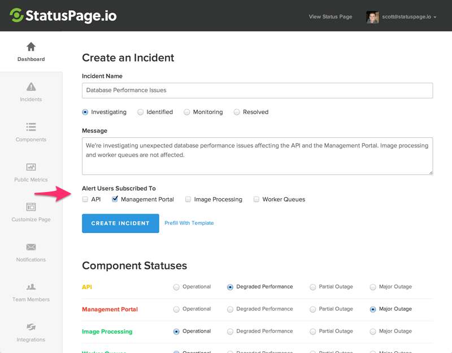452x353 pixels.
Task: Click the StatusPage.io logo icon
Action: pos(16,15)
